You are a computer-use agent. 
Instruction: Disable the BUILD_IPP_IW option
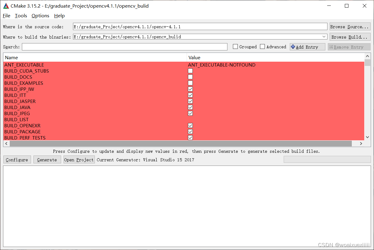point(190,89)
